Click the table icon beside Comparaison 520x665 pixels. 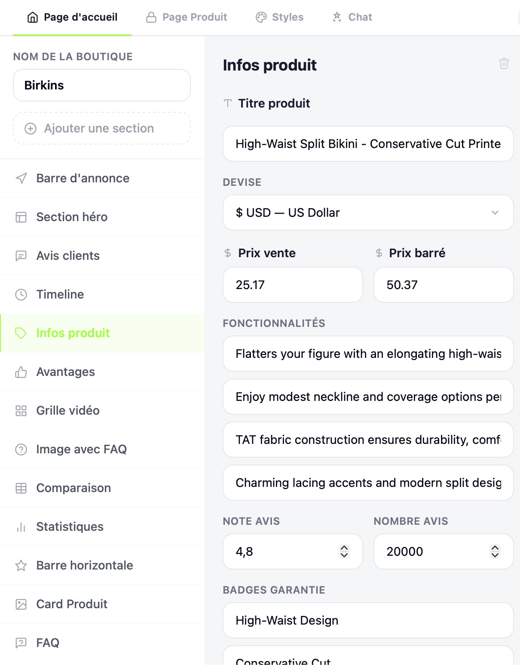tap(21, 488)
